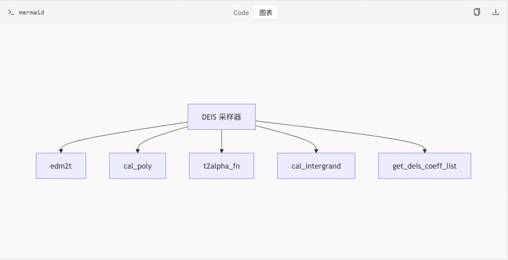Click the terminal prompt icon beside mermaid
This screenshot has width=508, height=260.
11,12
